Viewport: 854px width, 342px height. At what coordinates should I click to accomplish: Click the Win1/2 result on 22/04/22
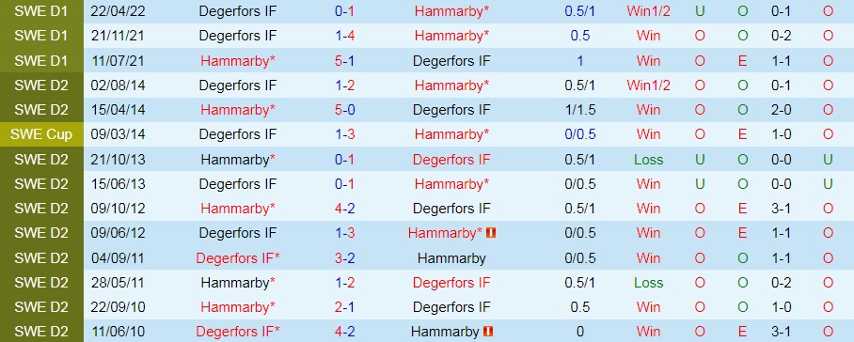click(x=648, y=11)
